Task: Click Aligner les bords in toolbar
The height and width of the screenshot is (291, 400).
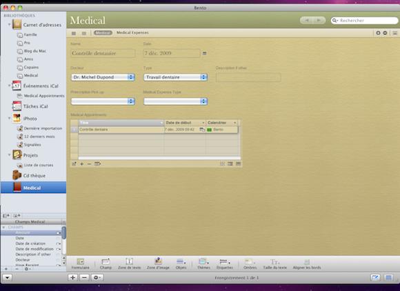Action: [307, 263]
